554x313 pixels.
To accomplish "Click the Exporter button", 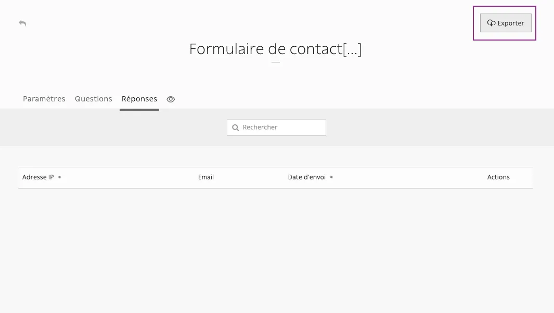I will point(506,23).
